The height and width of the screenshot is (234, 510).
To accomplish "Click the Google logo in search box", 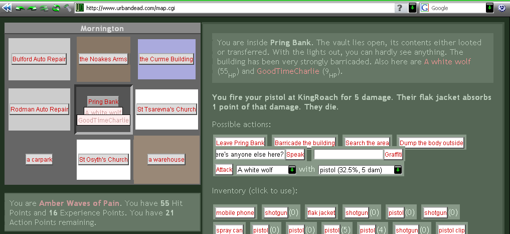I will click(x=424, y=8).
